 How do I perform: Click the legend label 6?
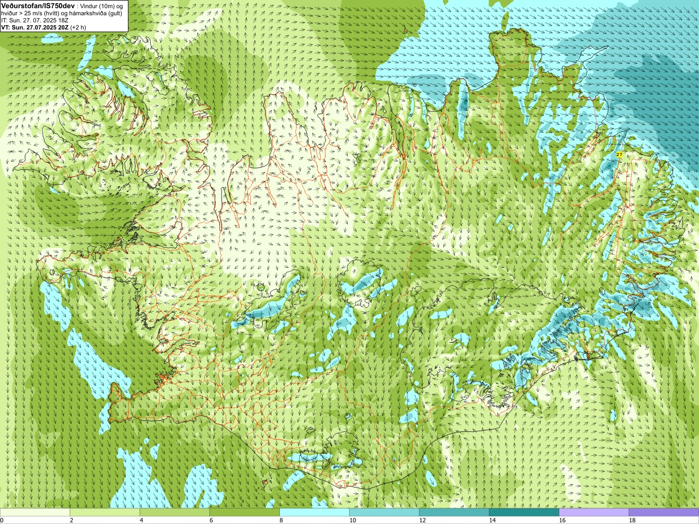[x=211, y=520]
